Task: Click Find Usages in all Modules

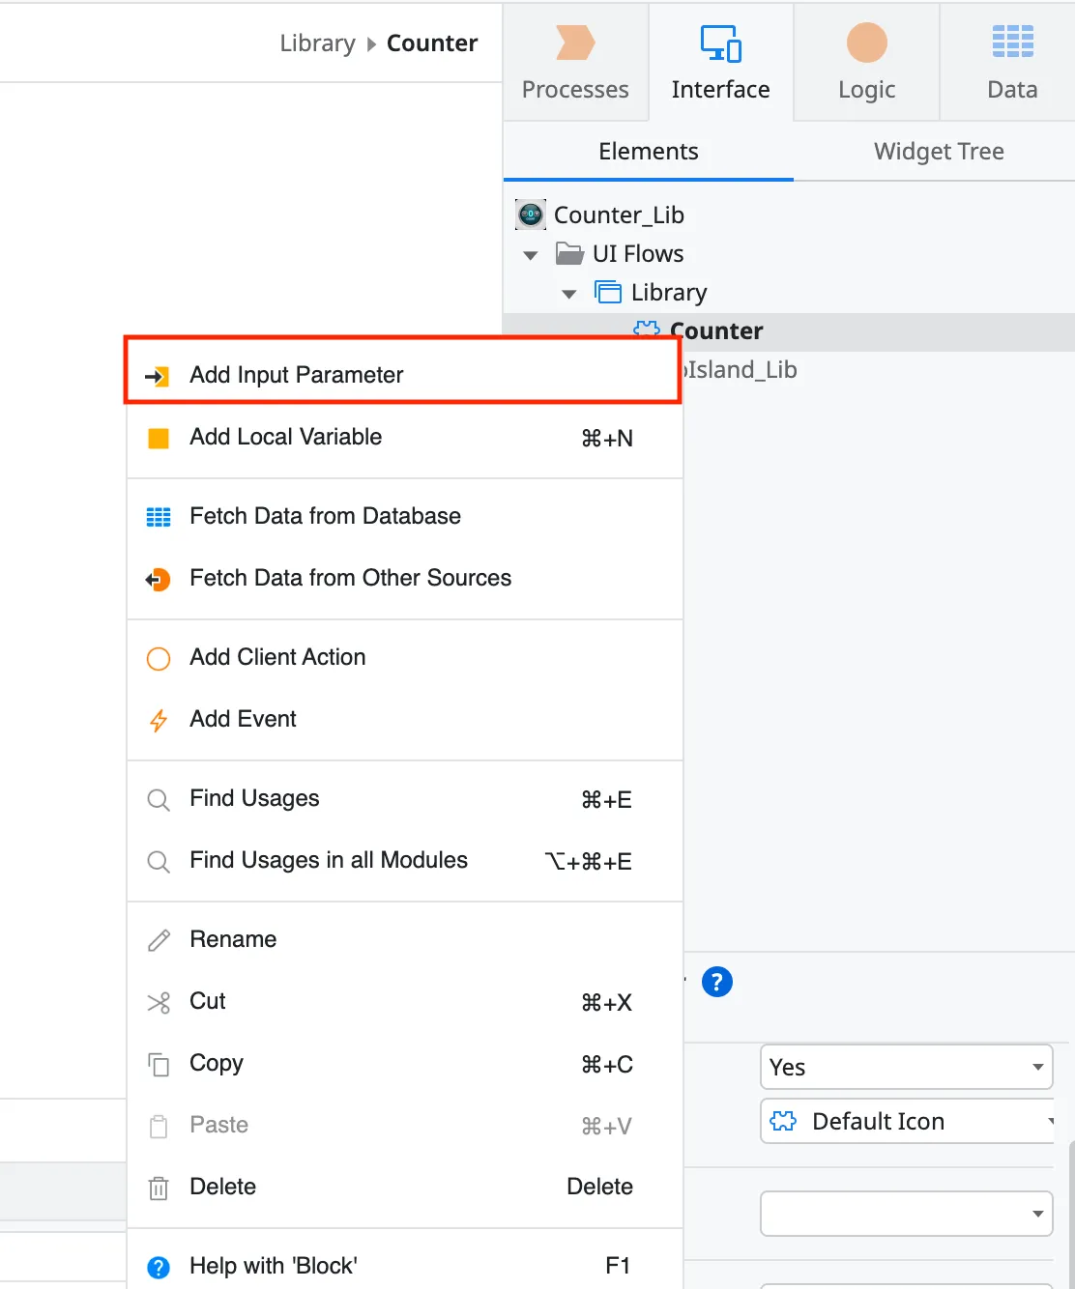Action: 329,860
